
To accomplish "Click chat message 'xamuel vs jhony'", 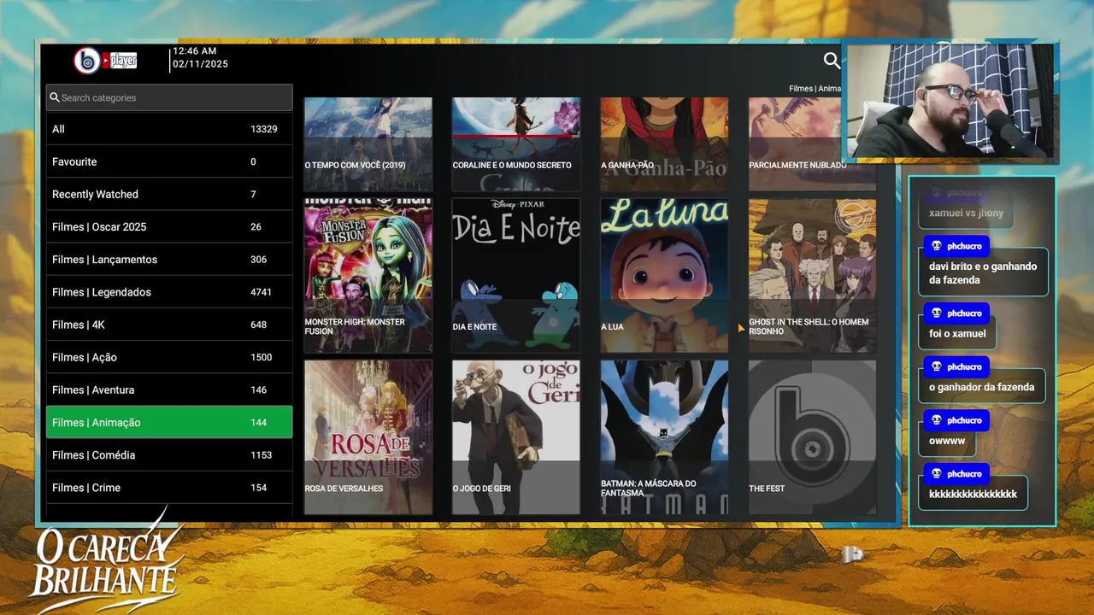I will [966, 214].
